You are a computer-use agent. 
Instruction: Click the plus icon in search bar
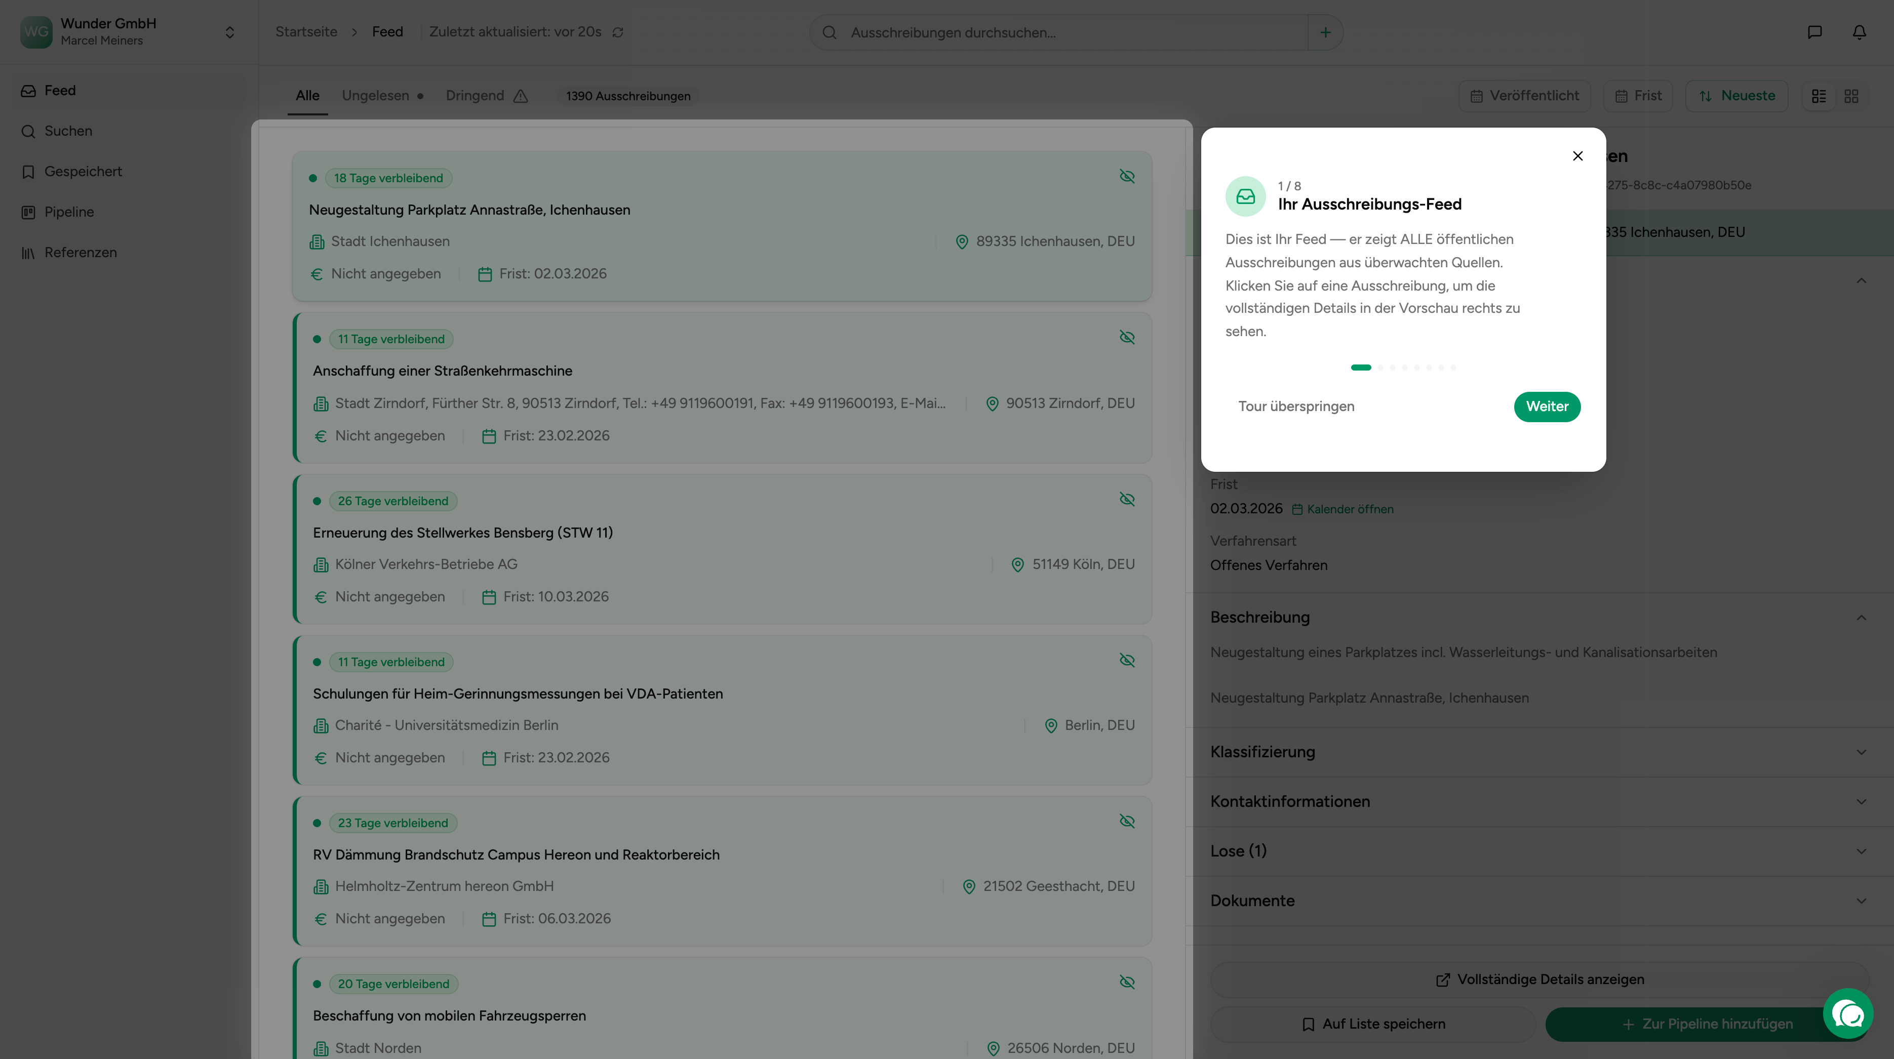1325,32
